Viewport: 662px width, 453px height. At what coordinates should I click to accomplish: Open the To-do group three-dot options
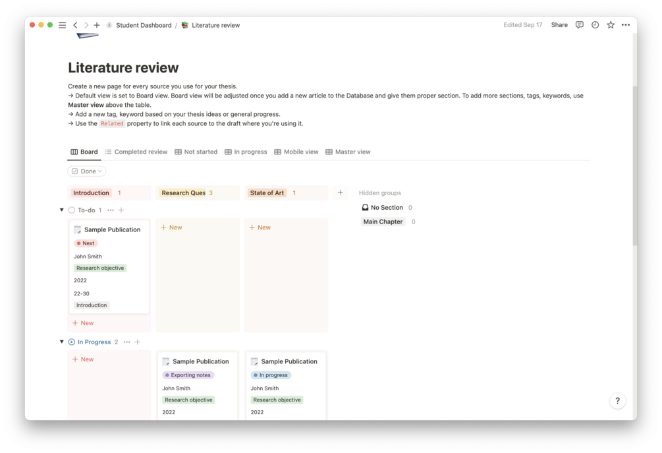pyautogui.click(x=111, y=210)
